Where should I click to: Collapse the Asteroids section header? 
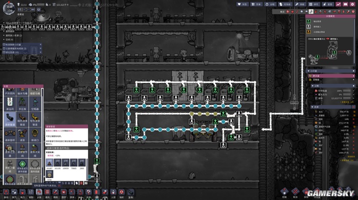(x=330, y=71)
